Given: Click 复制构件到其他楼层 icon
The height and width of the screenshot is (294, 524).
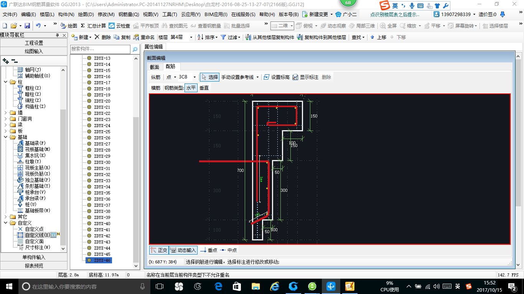Looking at the screenshot, I should click(x=300, y=37).
